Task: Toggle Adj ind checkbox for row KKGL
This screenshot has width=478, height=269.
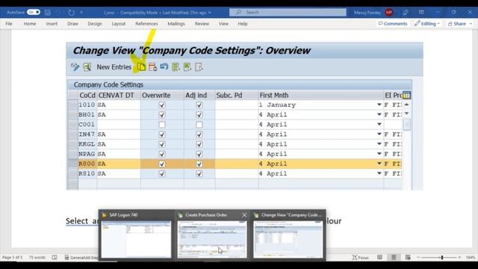Action: click(199, 144)
